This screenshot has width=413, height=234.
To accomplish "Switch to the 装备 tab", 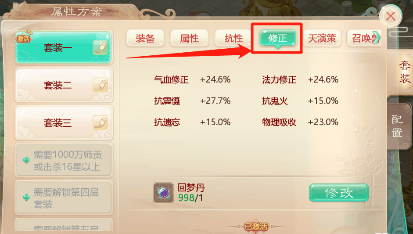I will coord(145,39).
